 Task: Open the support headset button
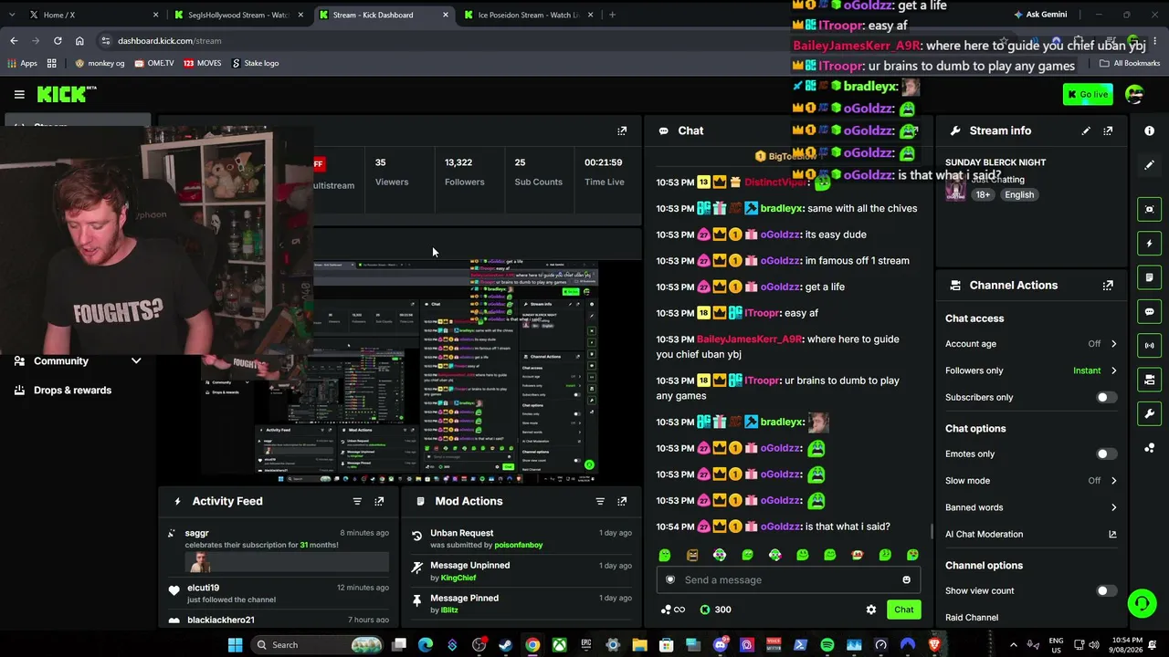1142,603
